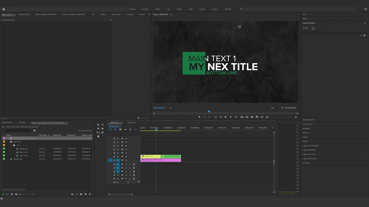The height and width of the screenshot is (207, 369).
Task: Select the Track Select Forward tool
Action: click(102, 125)
